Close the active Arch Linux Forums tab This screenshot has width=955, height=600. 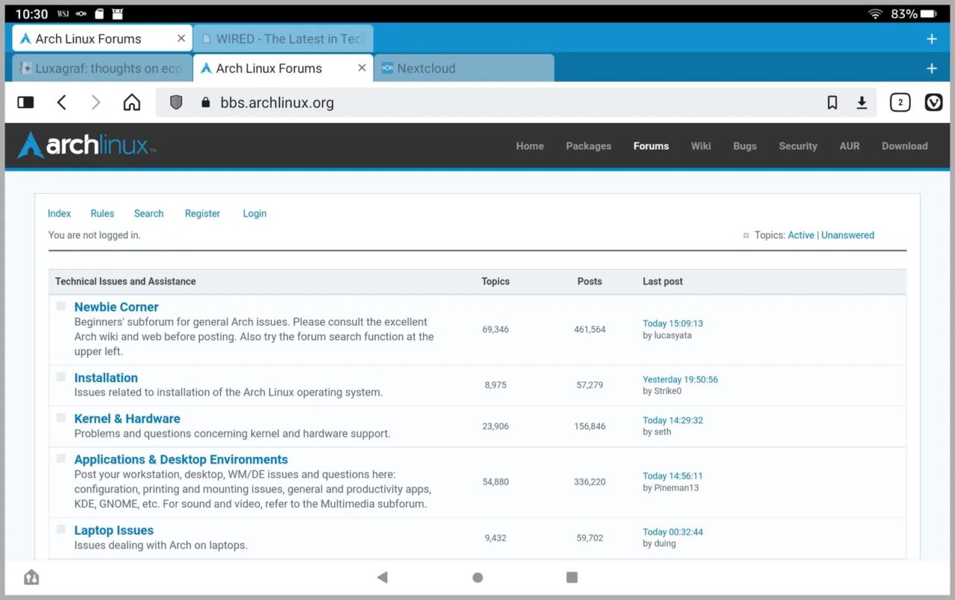pos(362,68)
